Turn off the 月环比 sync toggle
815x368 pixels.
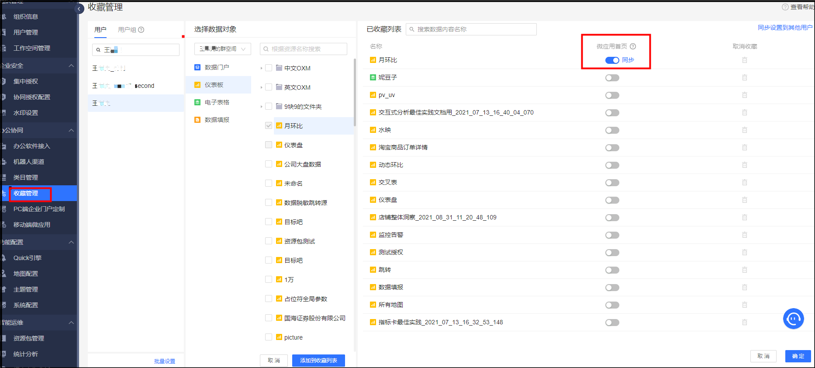pos(612,60)
